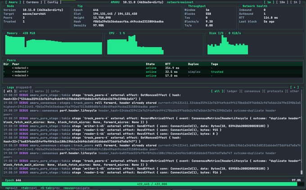Image resolution: width=306 pixels, height=190 pixels.
Task: Click the Version value in Node panel
Action: tap(43, 10)
